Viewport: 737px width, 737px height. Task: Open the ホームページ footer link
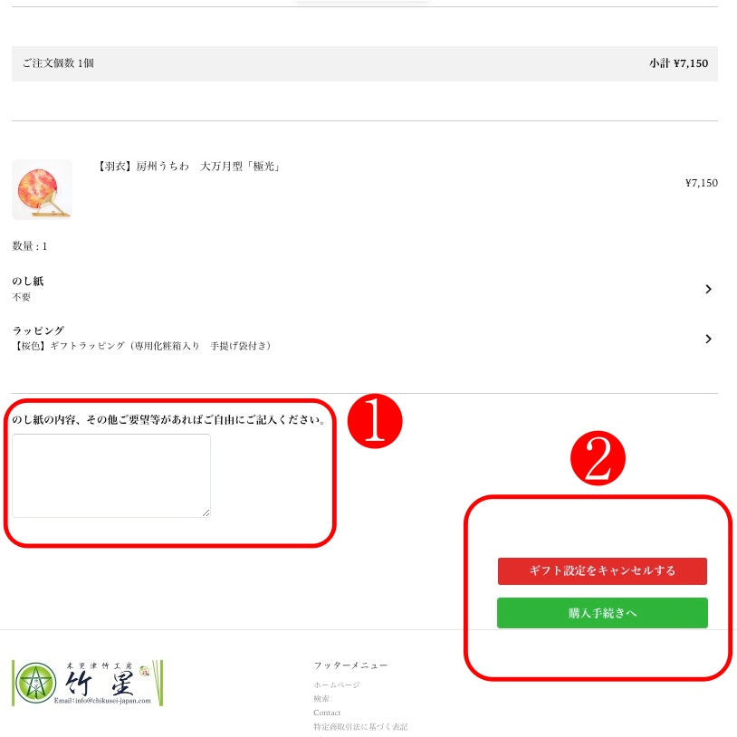pyautogui.click(x=337, y=684)
